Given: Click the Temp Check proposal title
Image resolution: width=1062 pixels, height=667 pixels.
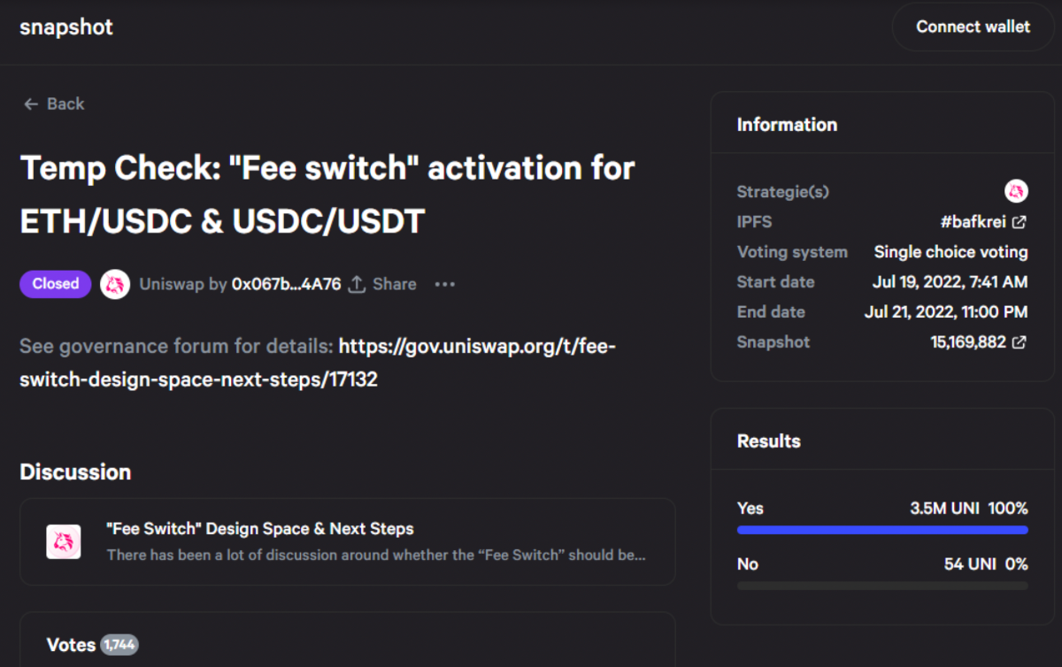Looking at the screenshot, I should [327, 195].
